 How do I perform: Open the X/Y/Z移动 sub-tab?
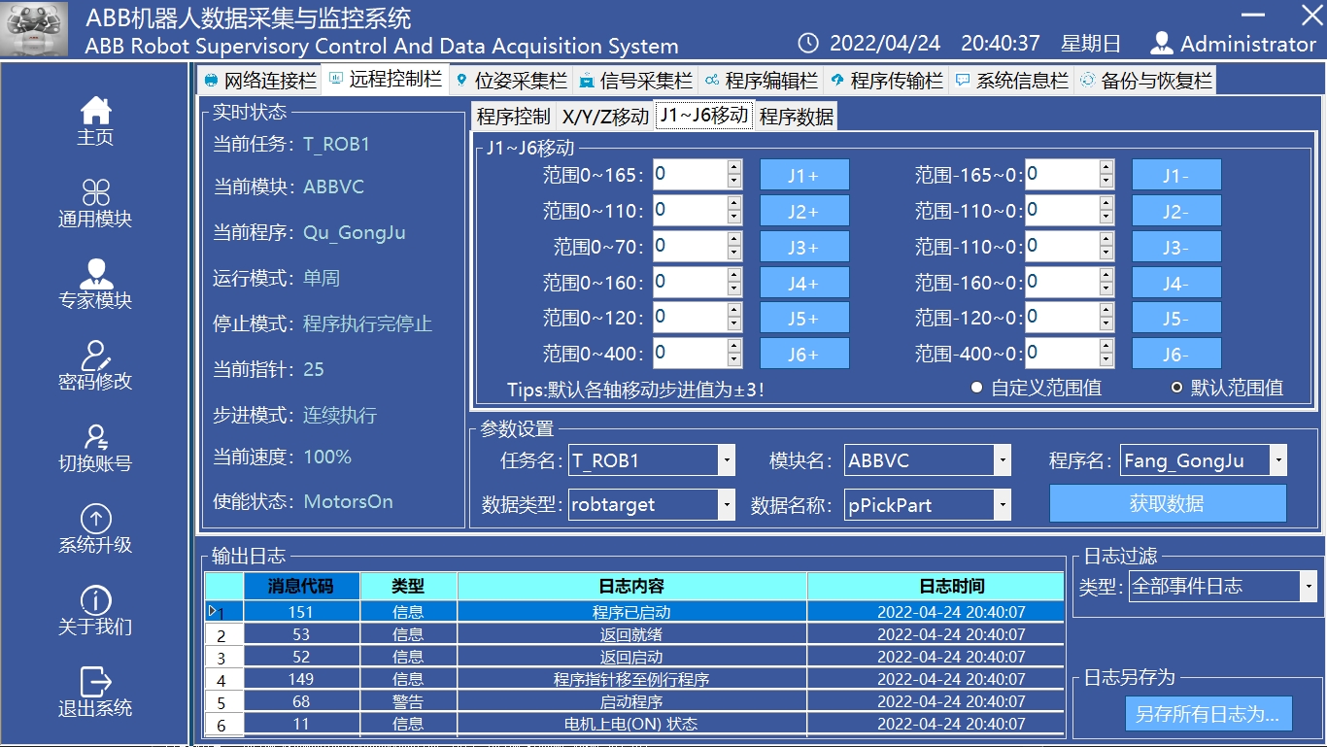point(605,118)
